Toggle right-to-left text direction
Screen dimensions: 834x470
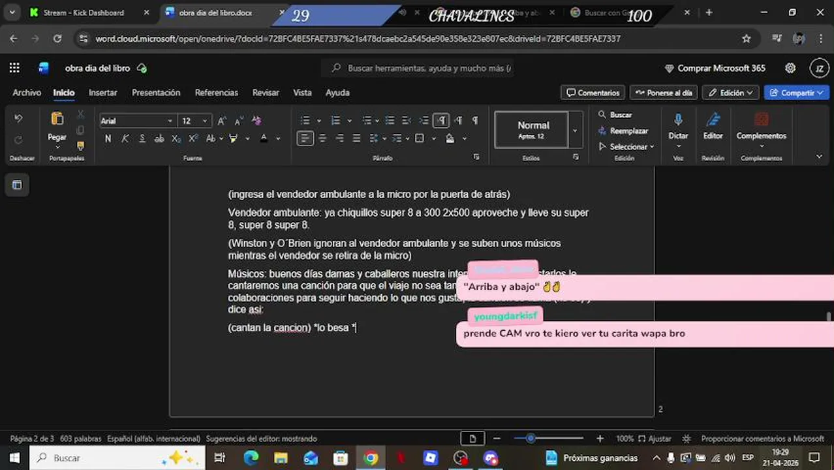[458, 121]
